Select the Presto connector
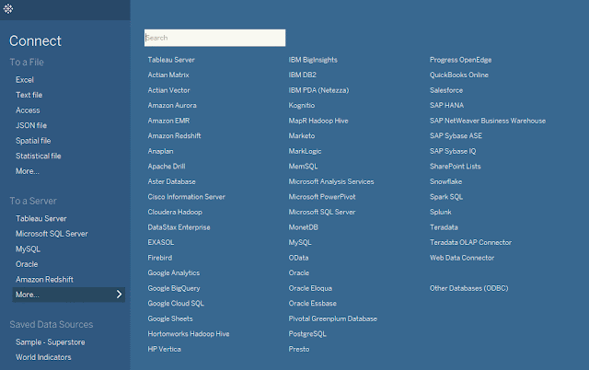This screenshot has width=589, height=370. pyautogui.click(x=299, y=349)
